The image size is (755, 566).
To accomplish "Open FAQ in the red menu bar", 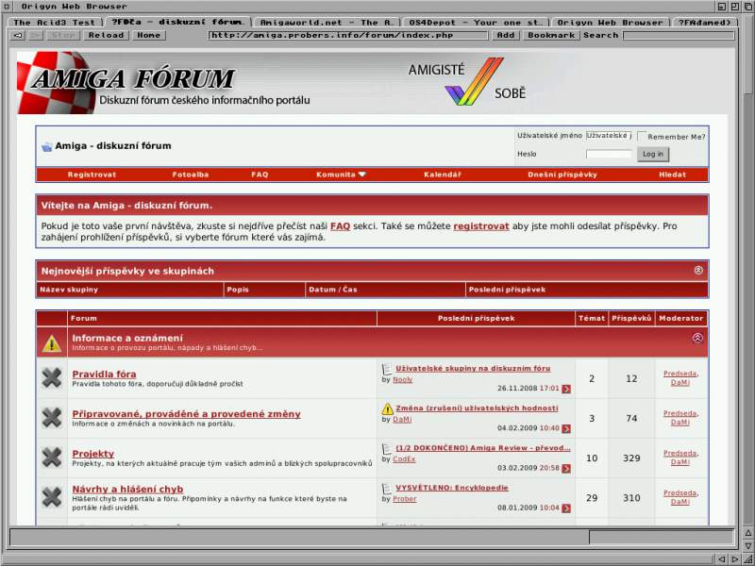I will click(x=260, y=175).
